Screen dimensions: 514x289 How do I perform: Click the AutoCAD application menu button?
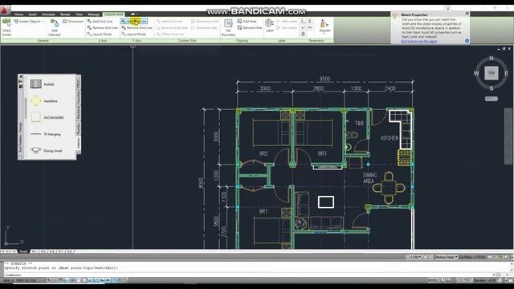pyautogui.click(x=5, y=10)
